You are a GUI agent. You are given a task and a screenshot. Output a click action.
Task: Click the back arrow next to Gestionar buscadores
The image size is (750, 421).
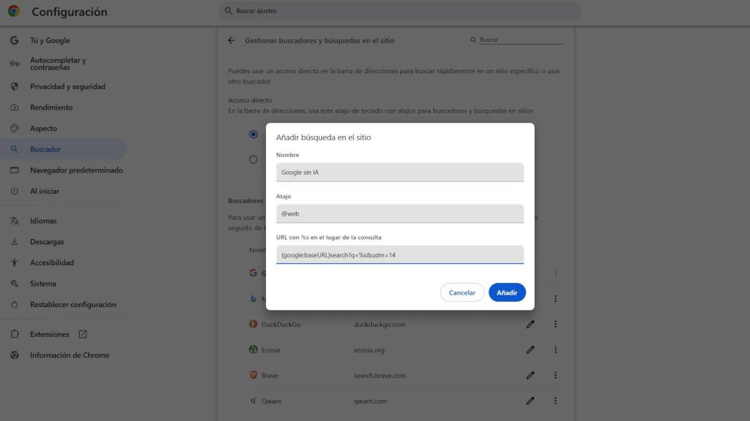[x=232, y=40]
